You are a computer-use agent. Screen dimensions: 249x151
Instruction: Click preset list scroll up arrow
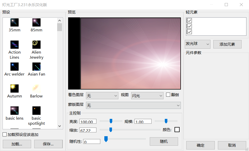59,20
